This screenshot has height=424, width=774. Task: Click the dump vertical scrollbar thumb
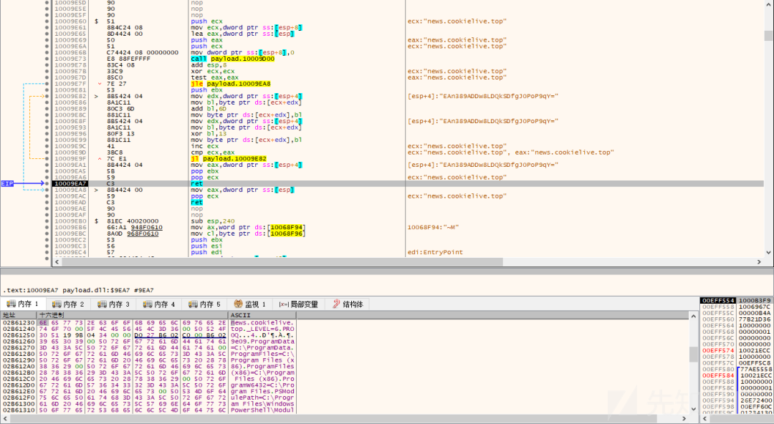point(694,354)
